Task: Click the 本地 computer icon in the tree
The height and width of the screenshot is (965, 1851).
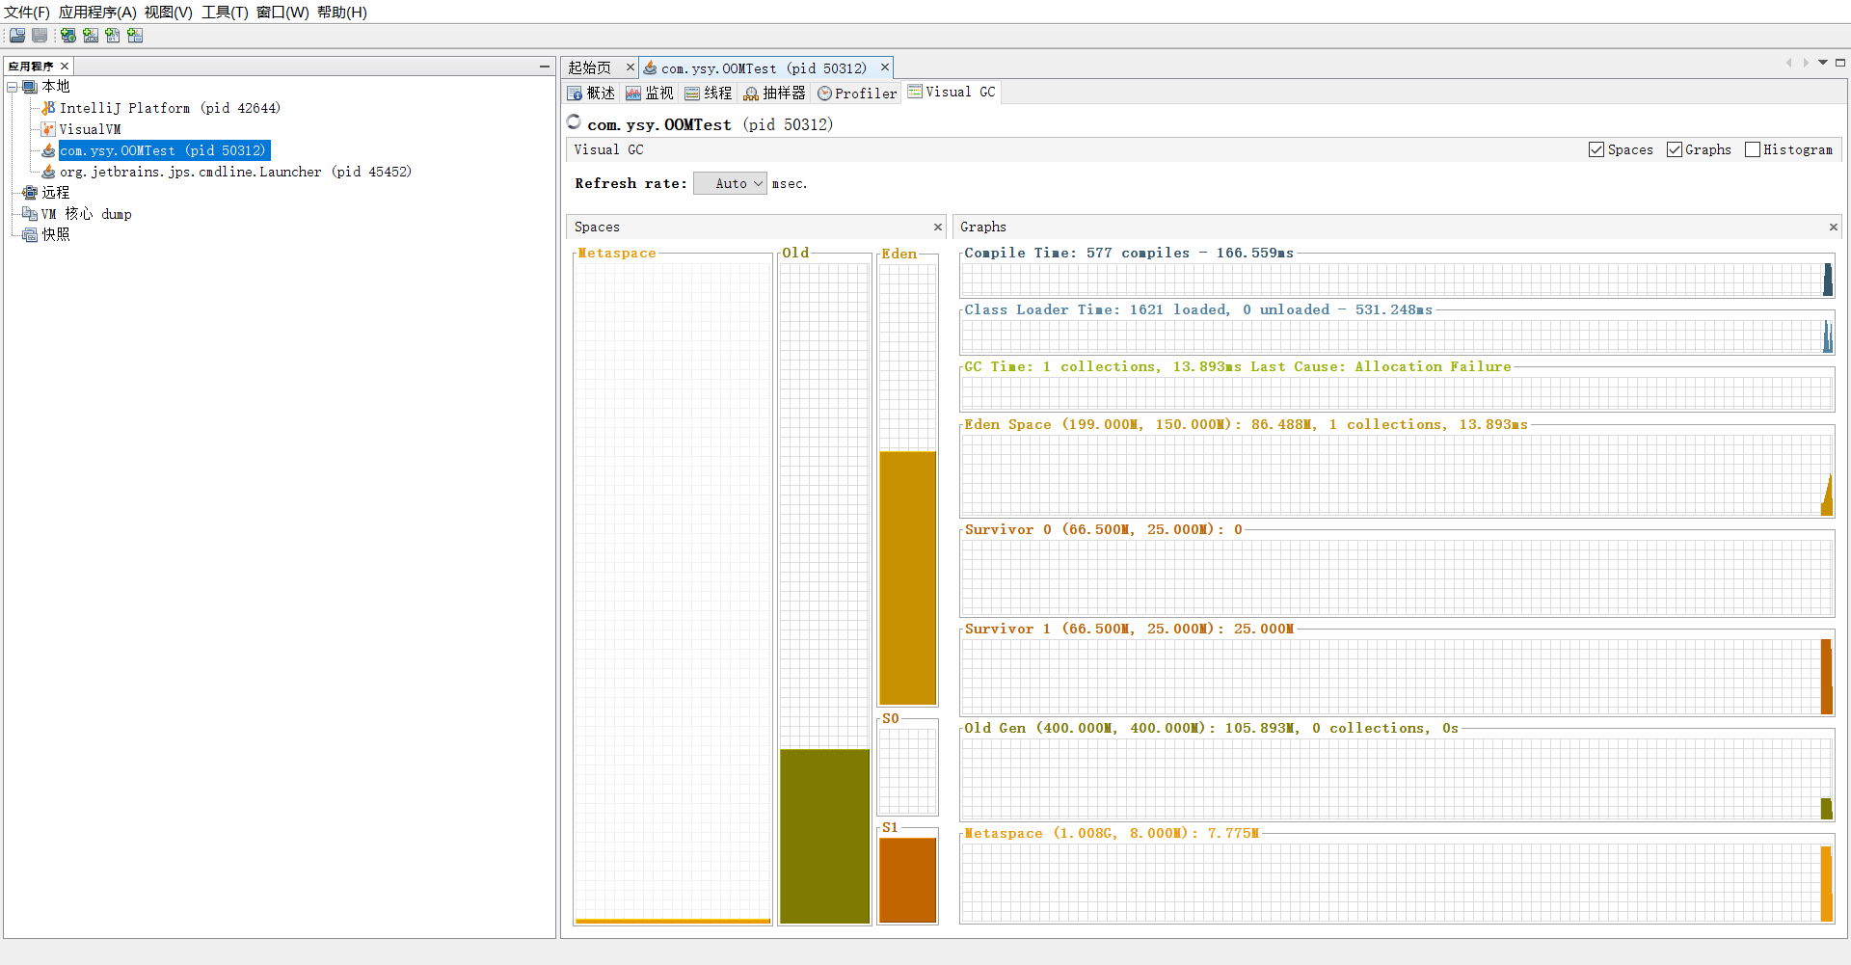Action: point(30,87)
